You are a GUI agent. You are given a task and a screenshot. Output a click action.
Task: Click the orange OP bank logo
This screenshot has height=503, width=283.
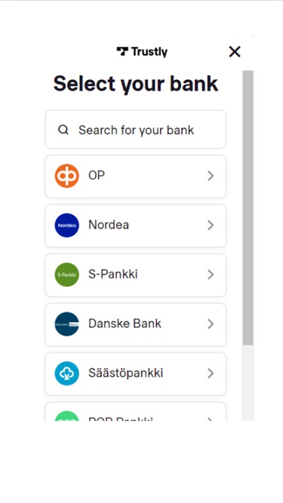point(66,176)
